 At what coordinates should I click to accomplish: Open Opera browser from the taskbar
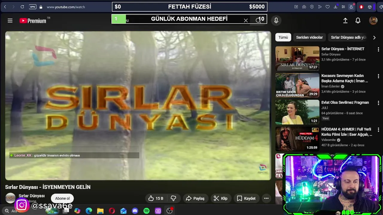pos(112,211)
